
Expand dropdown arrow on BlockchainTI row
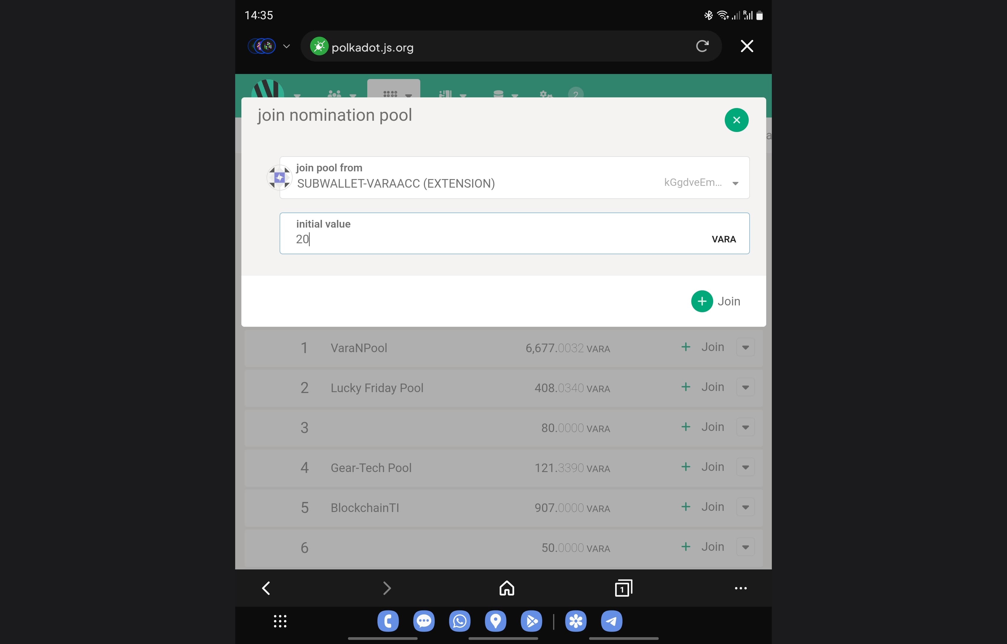[745, 507]
